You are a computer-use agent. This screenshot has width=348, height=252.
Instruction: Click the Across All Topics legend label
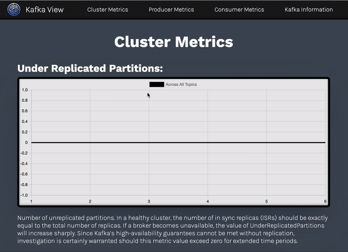pos(181,84)
